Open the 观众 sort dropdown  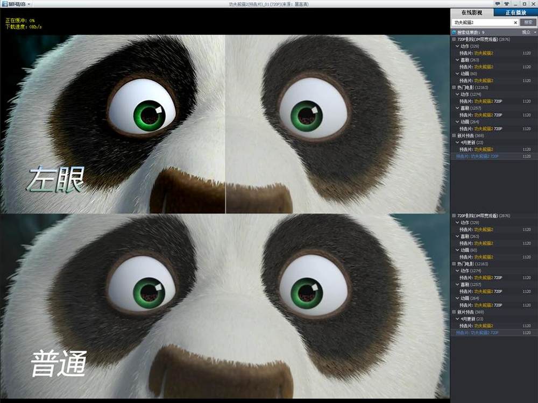point(528,32)
